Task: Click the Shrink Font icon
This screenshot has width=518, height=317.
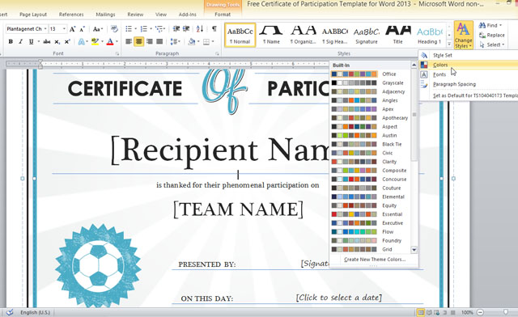Action: pyautogui.click(x=83, y=29)
